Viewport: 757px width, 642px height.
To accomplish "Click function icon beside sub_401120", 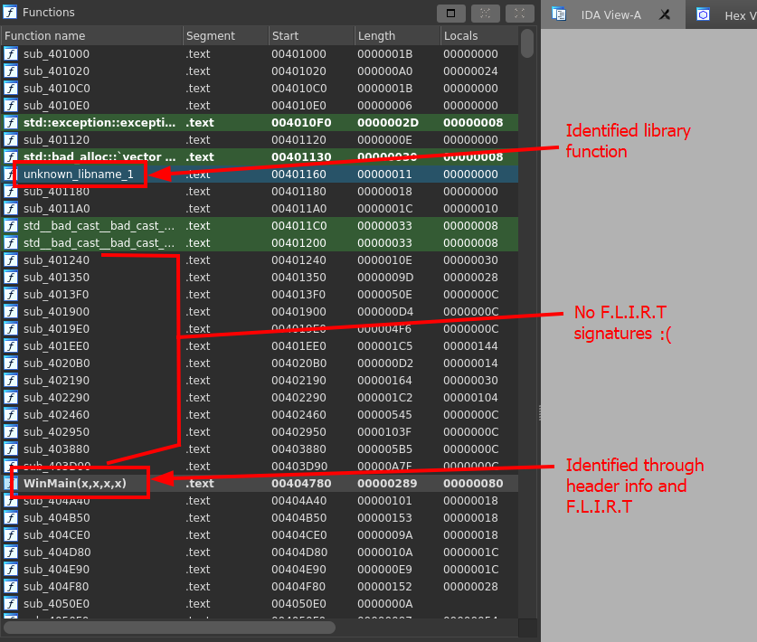I will pyautogui.click(x=11, y=139).
